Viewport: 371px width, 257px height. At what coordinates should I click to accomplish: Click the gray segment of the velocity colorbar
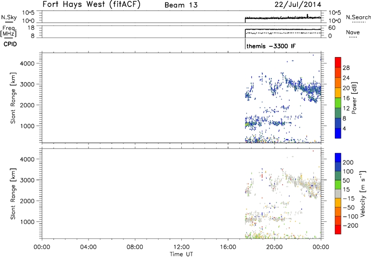(x=338, y=193)
